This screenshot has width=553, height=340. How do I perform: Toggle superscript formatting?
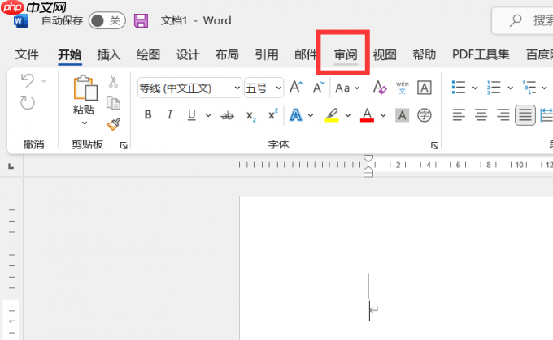[x=273, y=114]
